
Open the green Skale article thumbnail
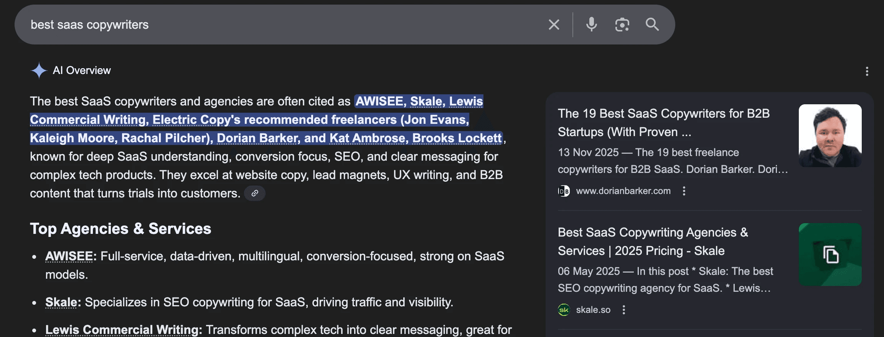(x=830, y=255)
